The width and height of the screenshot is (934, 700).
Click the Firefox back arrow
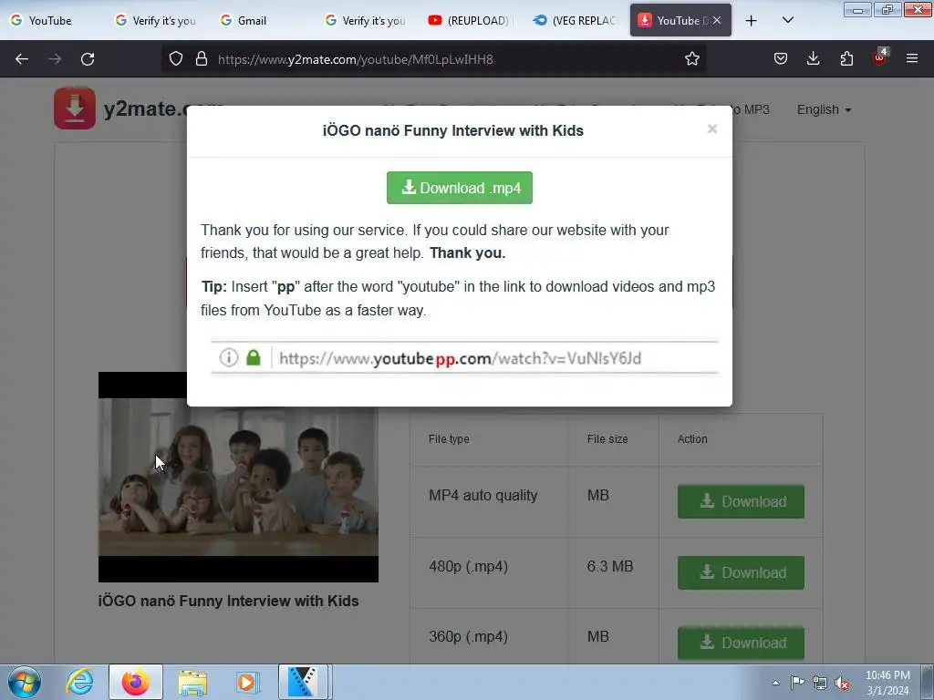click(22, 59)
